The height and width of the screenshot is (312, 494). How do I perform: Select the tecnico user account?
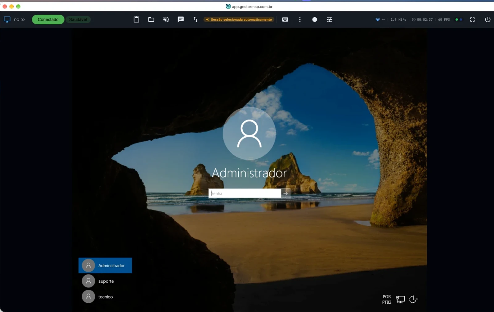point(105,297)
